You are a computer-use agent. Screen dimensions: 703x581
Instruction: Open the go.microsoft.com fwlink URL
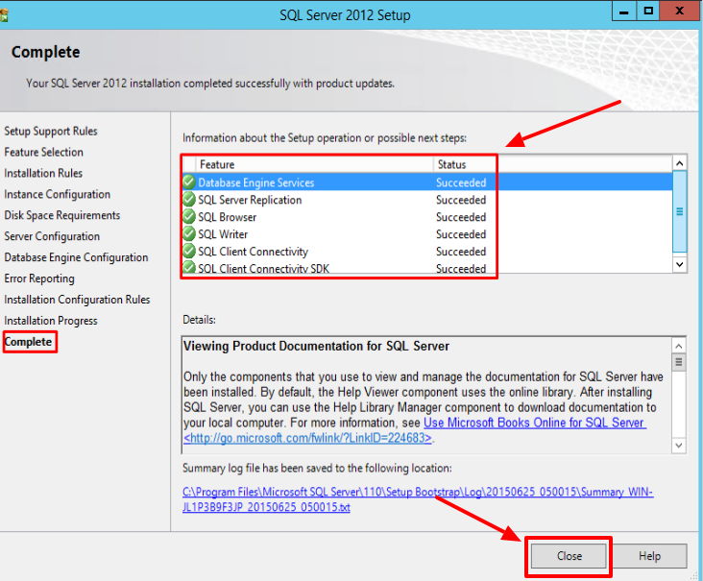[307, 438]
